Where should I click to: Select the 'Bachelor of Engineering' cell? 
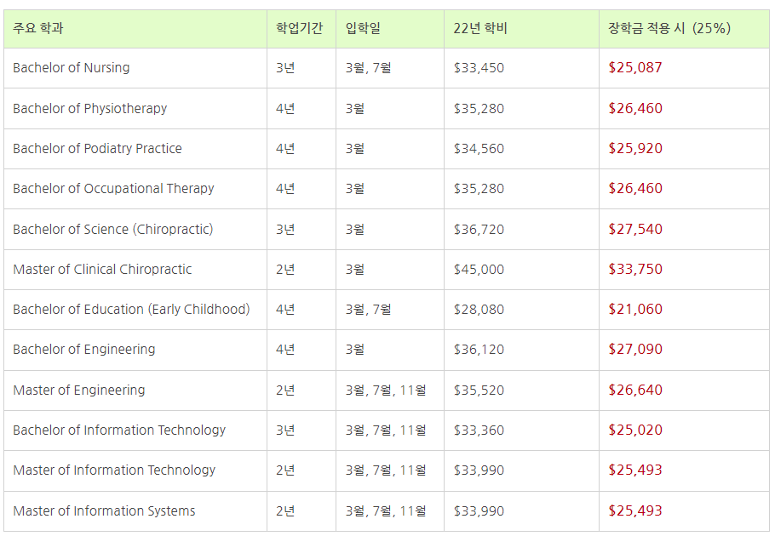pos(135,350)
